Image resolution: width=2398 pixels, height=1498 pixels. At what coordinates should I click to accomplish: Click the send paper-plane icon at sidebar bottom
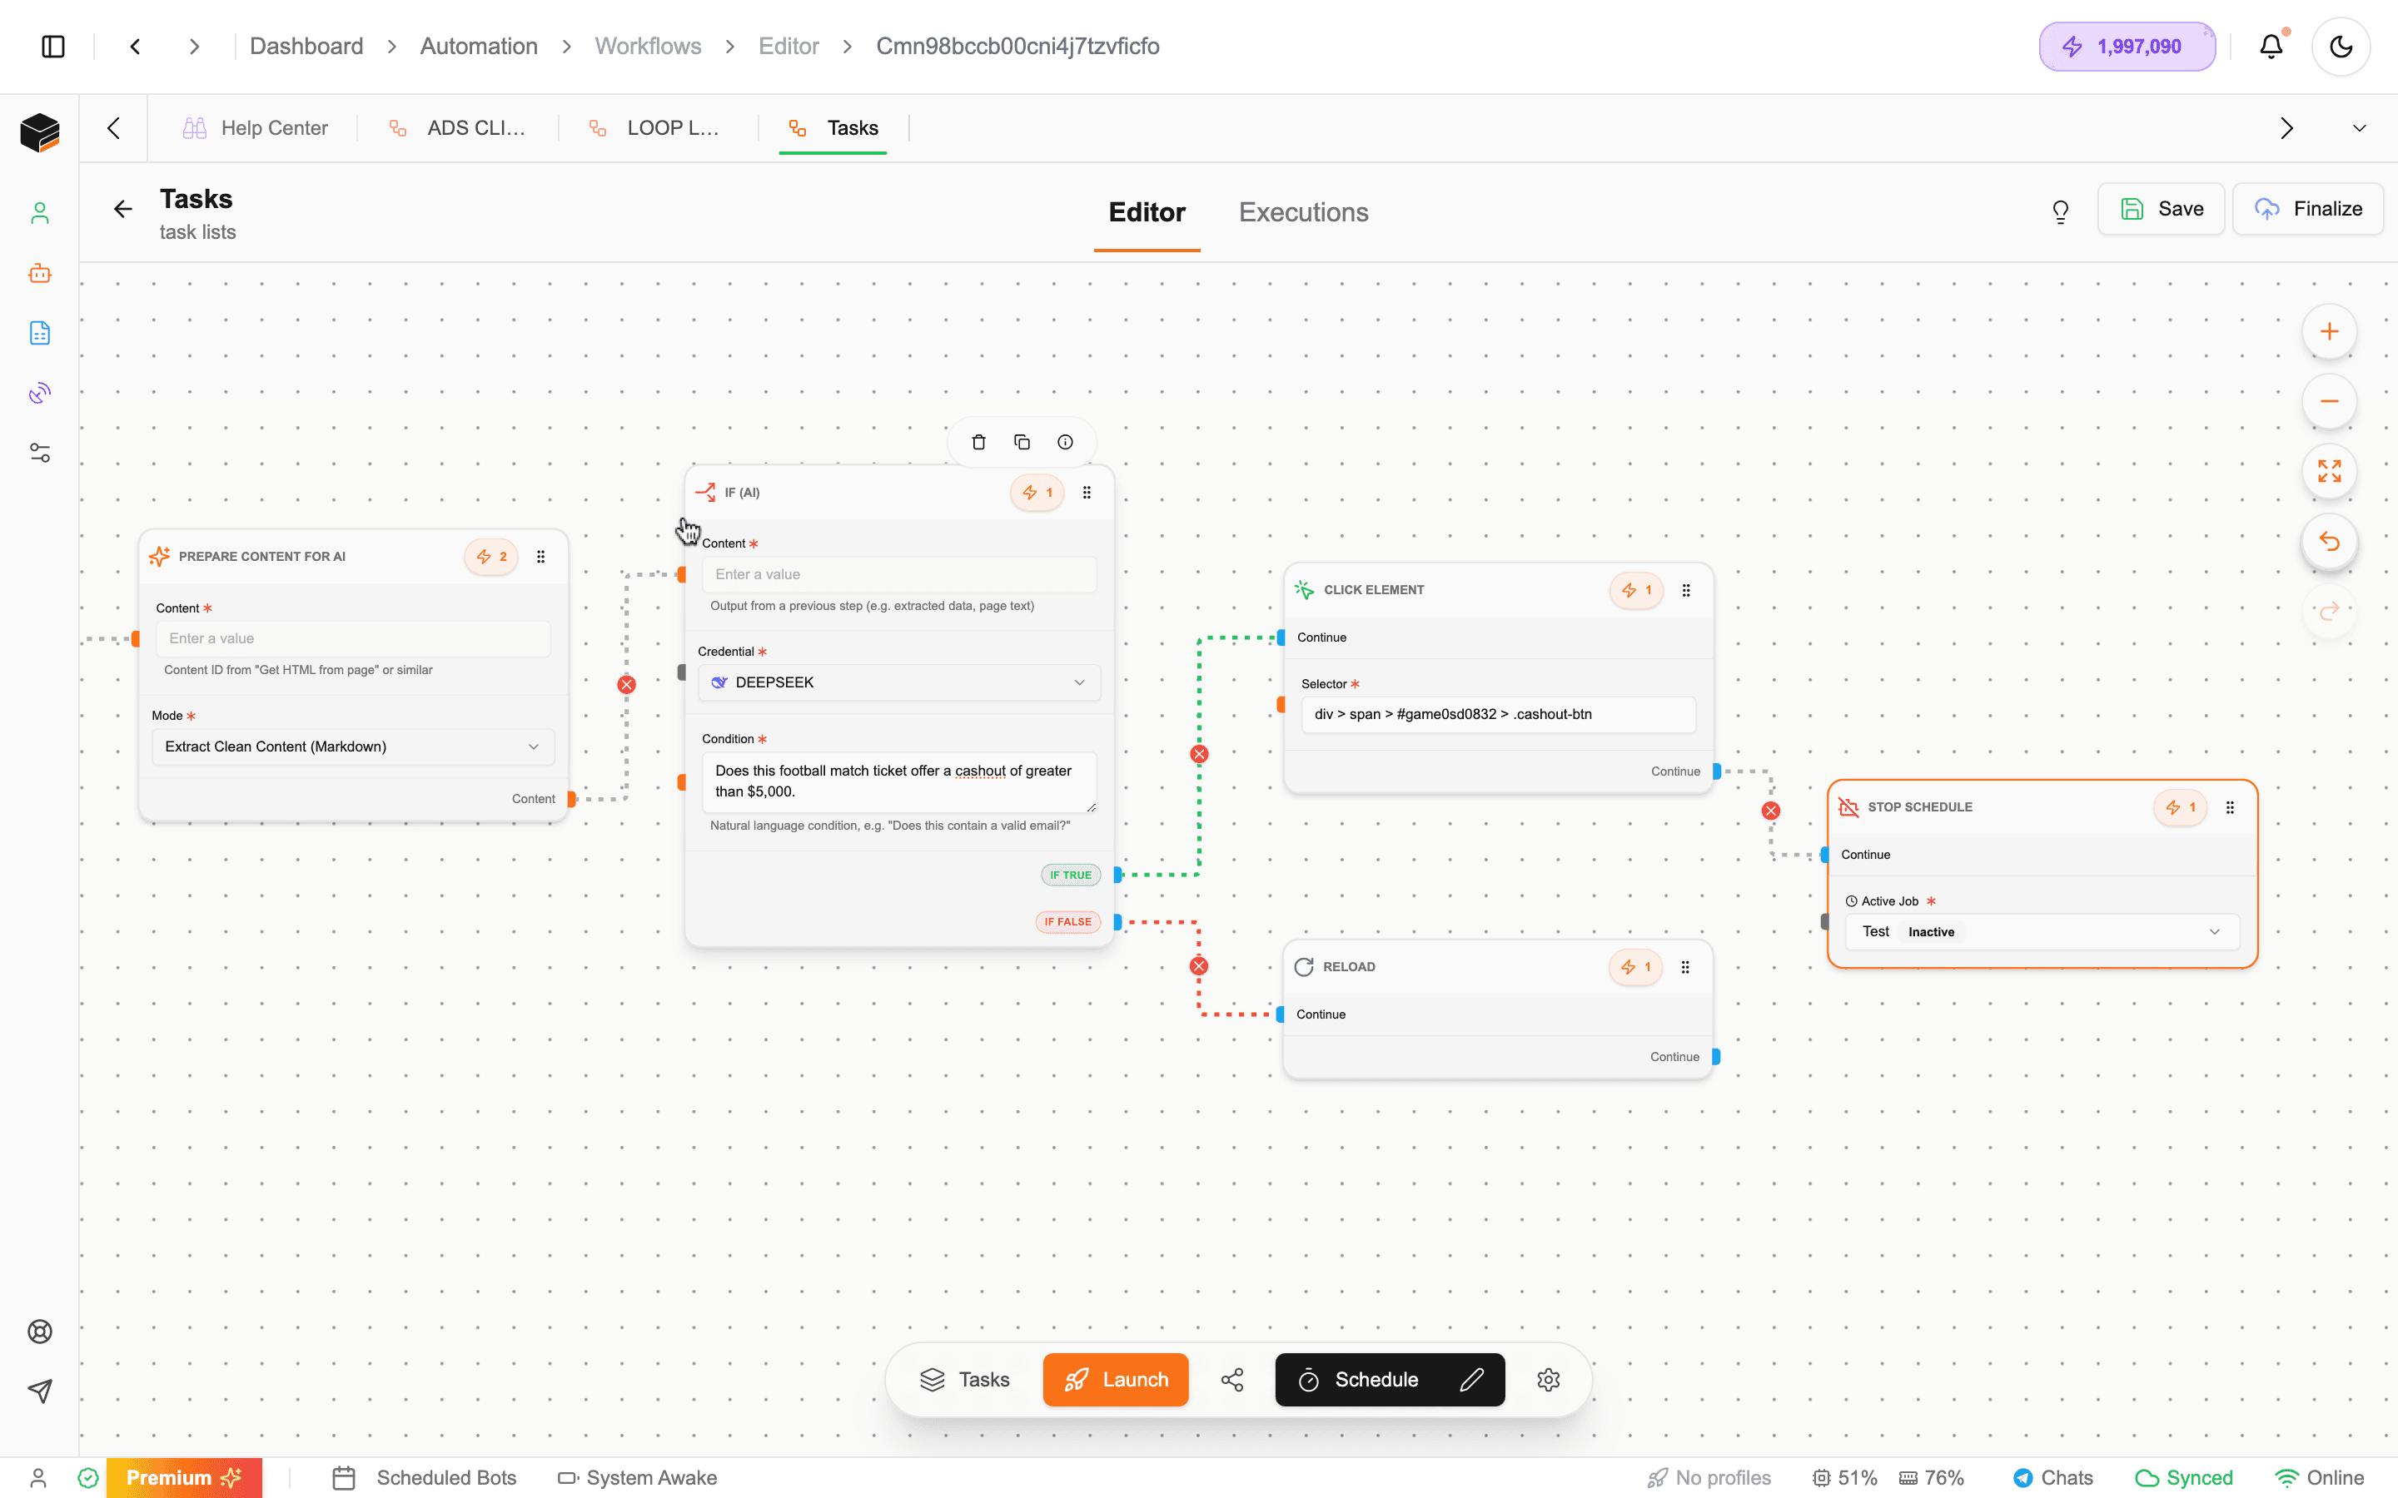pos(40,1391)
